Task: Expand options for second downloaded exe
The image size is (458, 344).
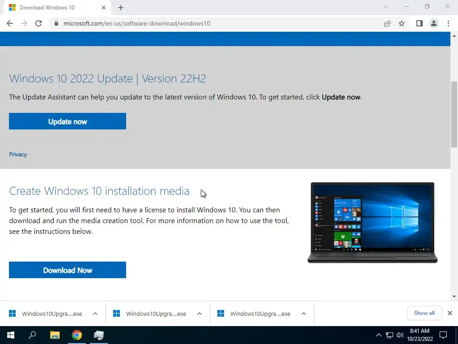Action: 199,314
